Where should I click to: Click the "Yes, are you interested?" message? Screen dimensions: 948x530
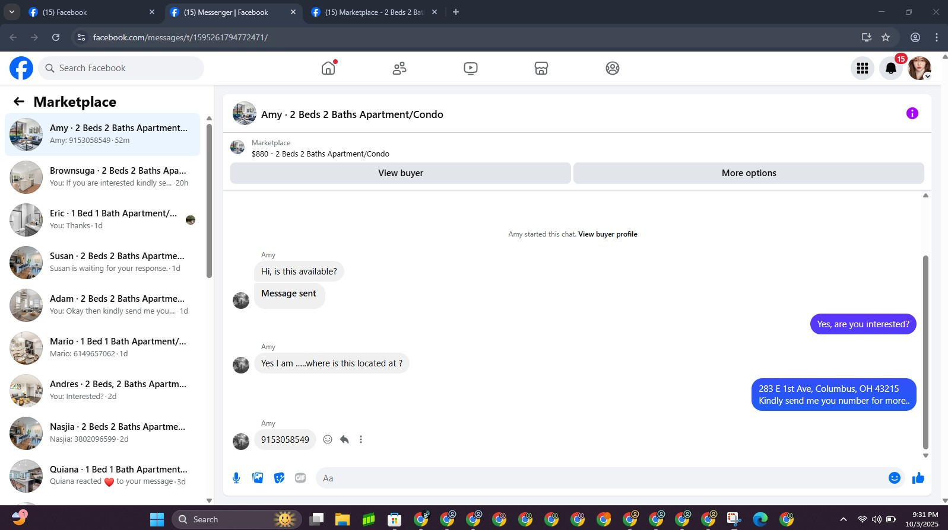coord(863,324)
